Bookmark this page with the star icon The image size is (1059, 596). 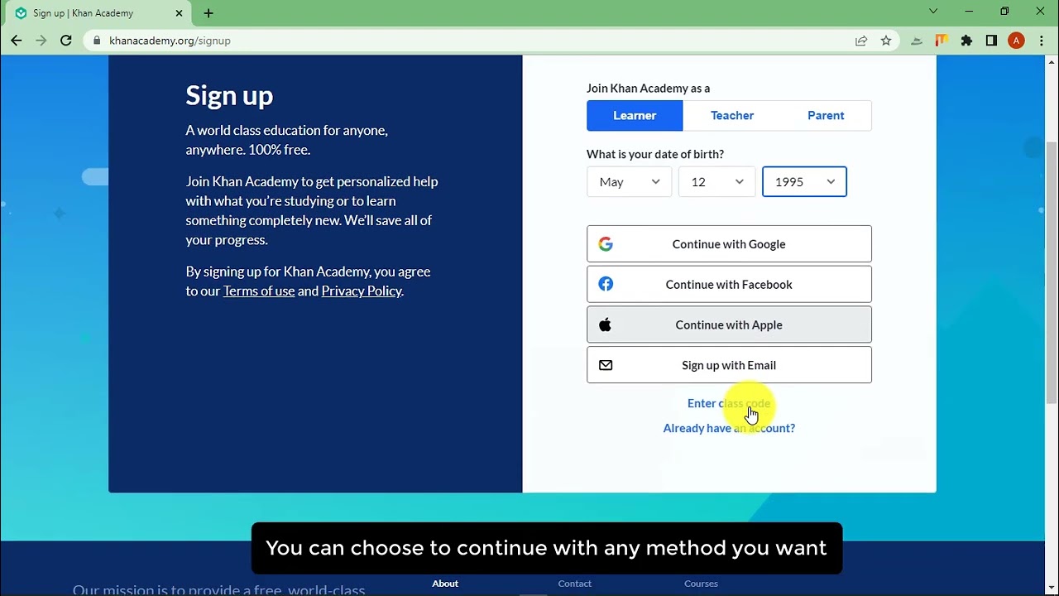click(886, 41)
